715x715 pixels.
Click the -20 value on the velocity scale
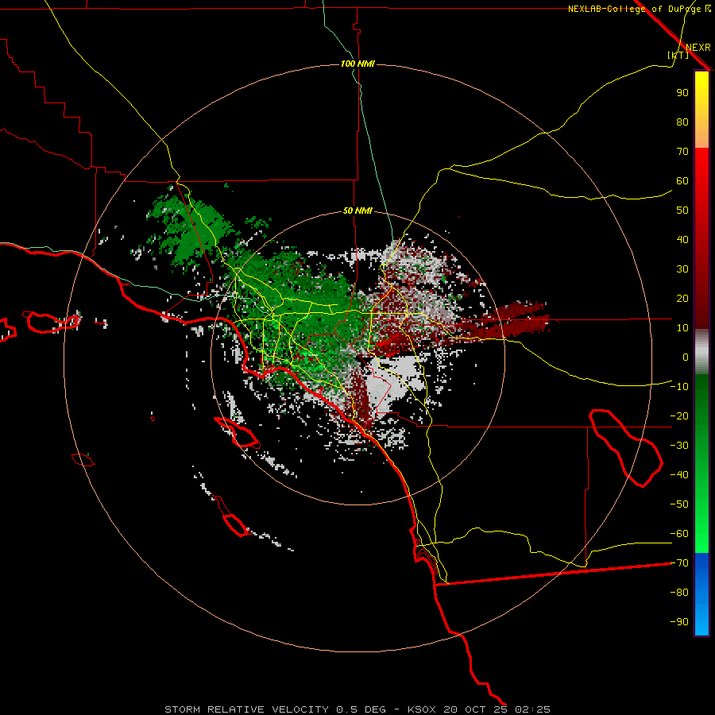[679, 415]
